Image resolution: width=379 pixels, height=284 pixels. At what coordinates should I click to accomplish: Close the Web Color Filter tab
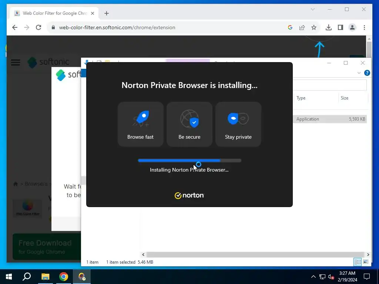tap(92, 13)
